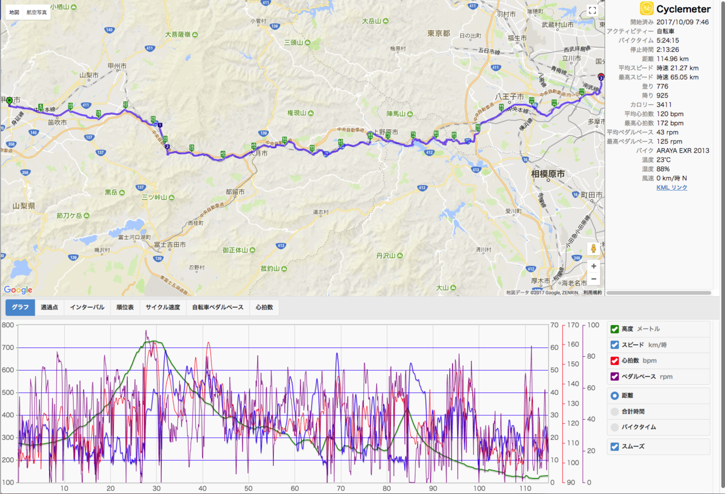Click the dark blue interval 2 marker
The width and height of the screenshot is (725, 494).
tap(167, 147)
